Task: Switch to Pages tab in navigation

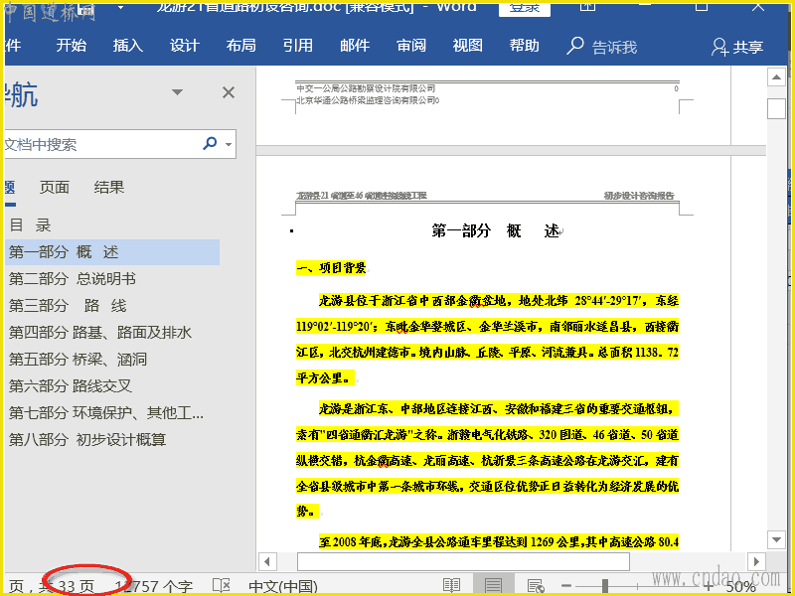Action: click(x=55, y=187)
